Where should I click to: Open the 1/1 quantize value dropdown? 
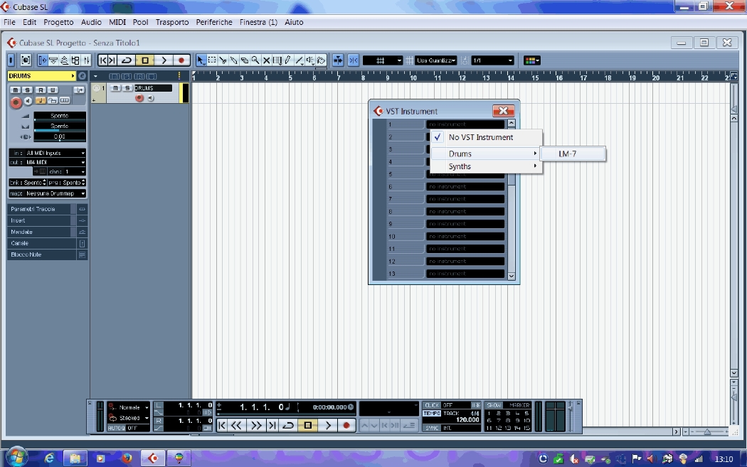(x=492, y=60)
